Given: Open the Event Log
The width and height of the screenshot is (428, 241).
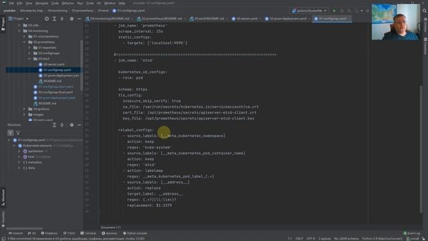Looking at the screenshot, I should 412,234.
